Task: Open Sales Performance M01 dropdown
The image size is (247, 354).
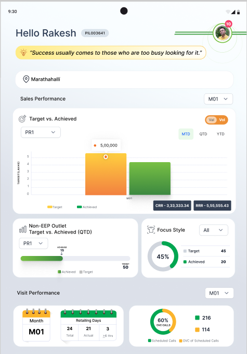Action: [218, 99]
